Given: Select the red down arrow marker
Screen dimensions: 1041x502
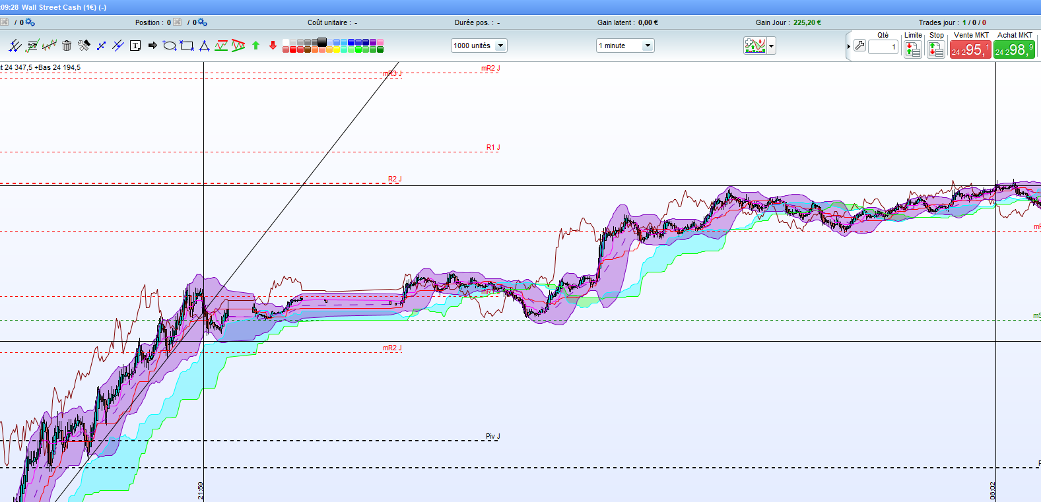Looking at the screenshot, I should [273, 46].
